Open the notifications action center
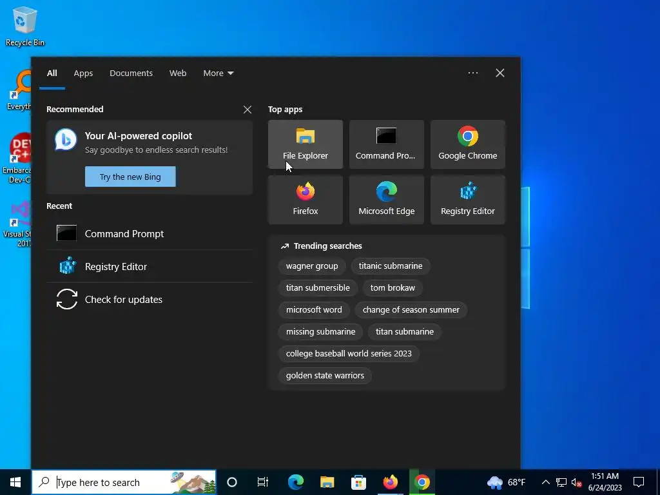 (x=639, y=482)
